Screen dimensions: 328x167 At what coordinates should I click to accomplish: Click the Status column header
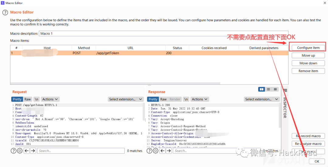click(x=177, y=48)
